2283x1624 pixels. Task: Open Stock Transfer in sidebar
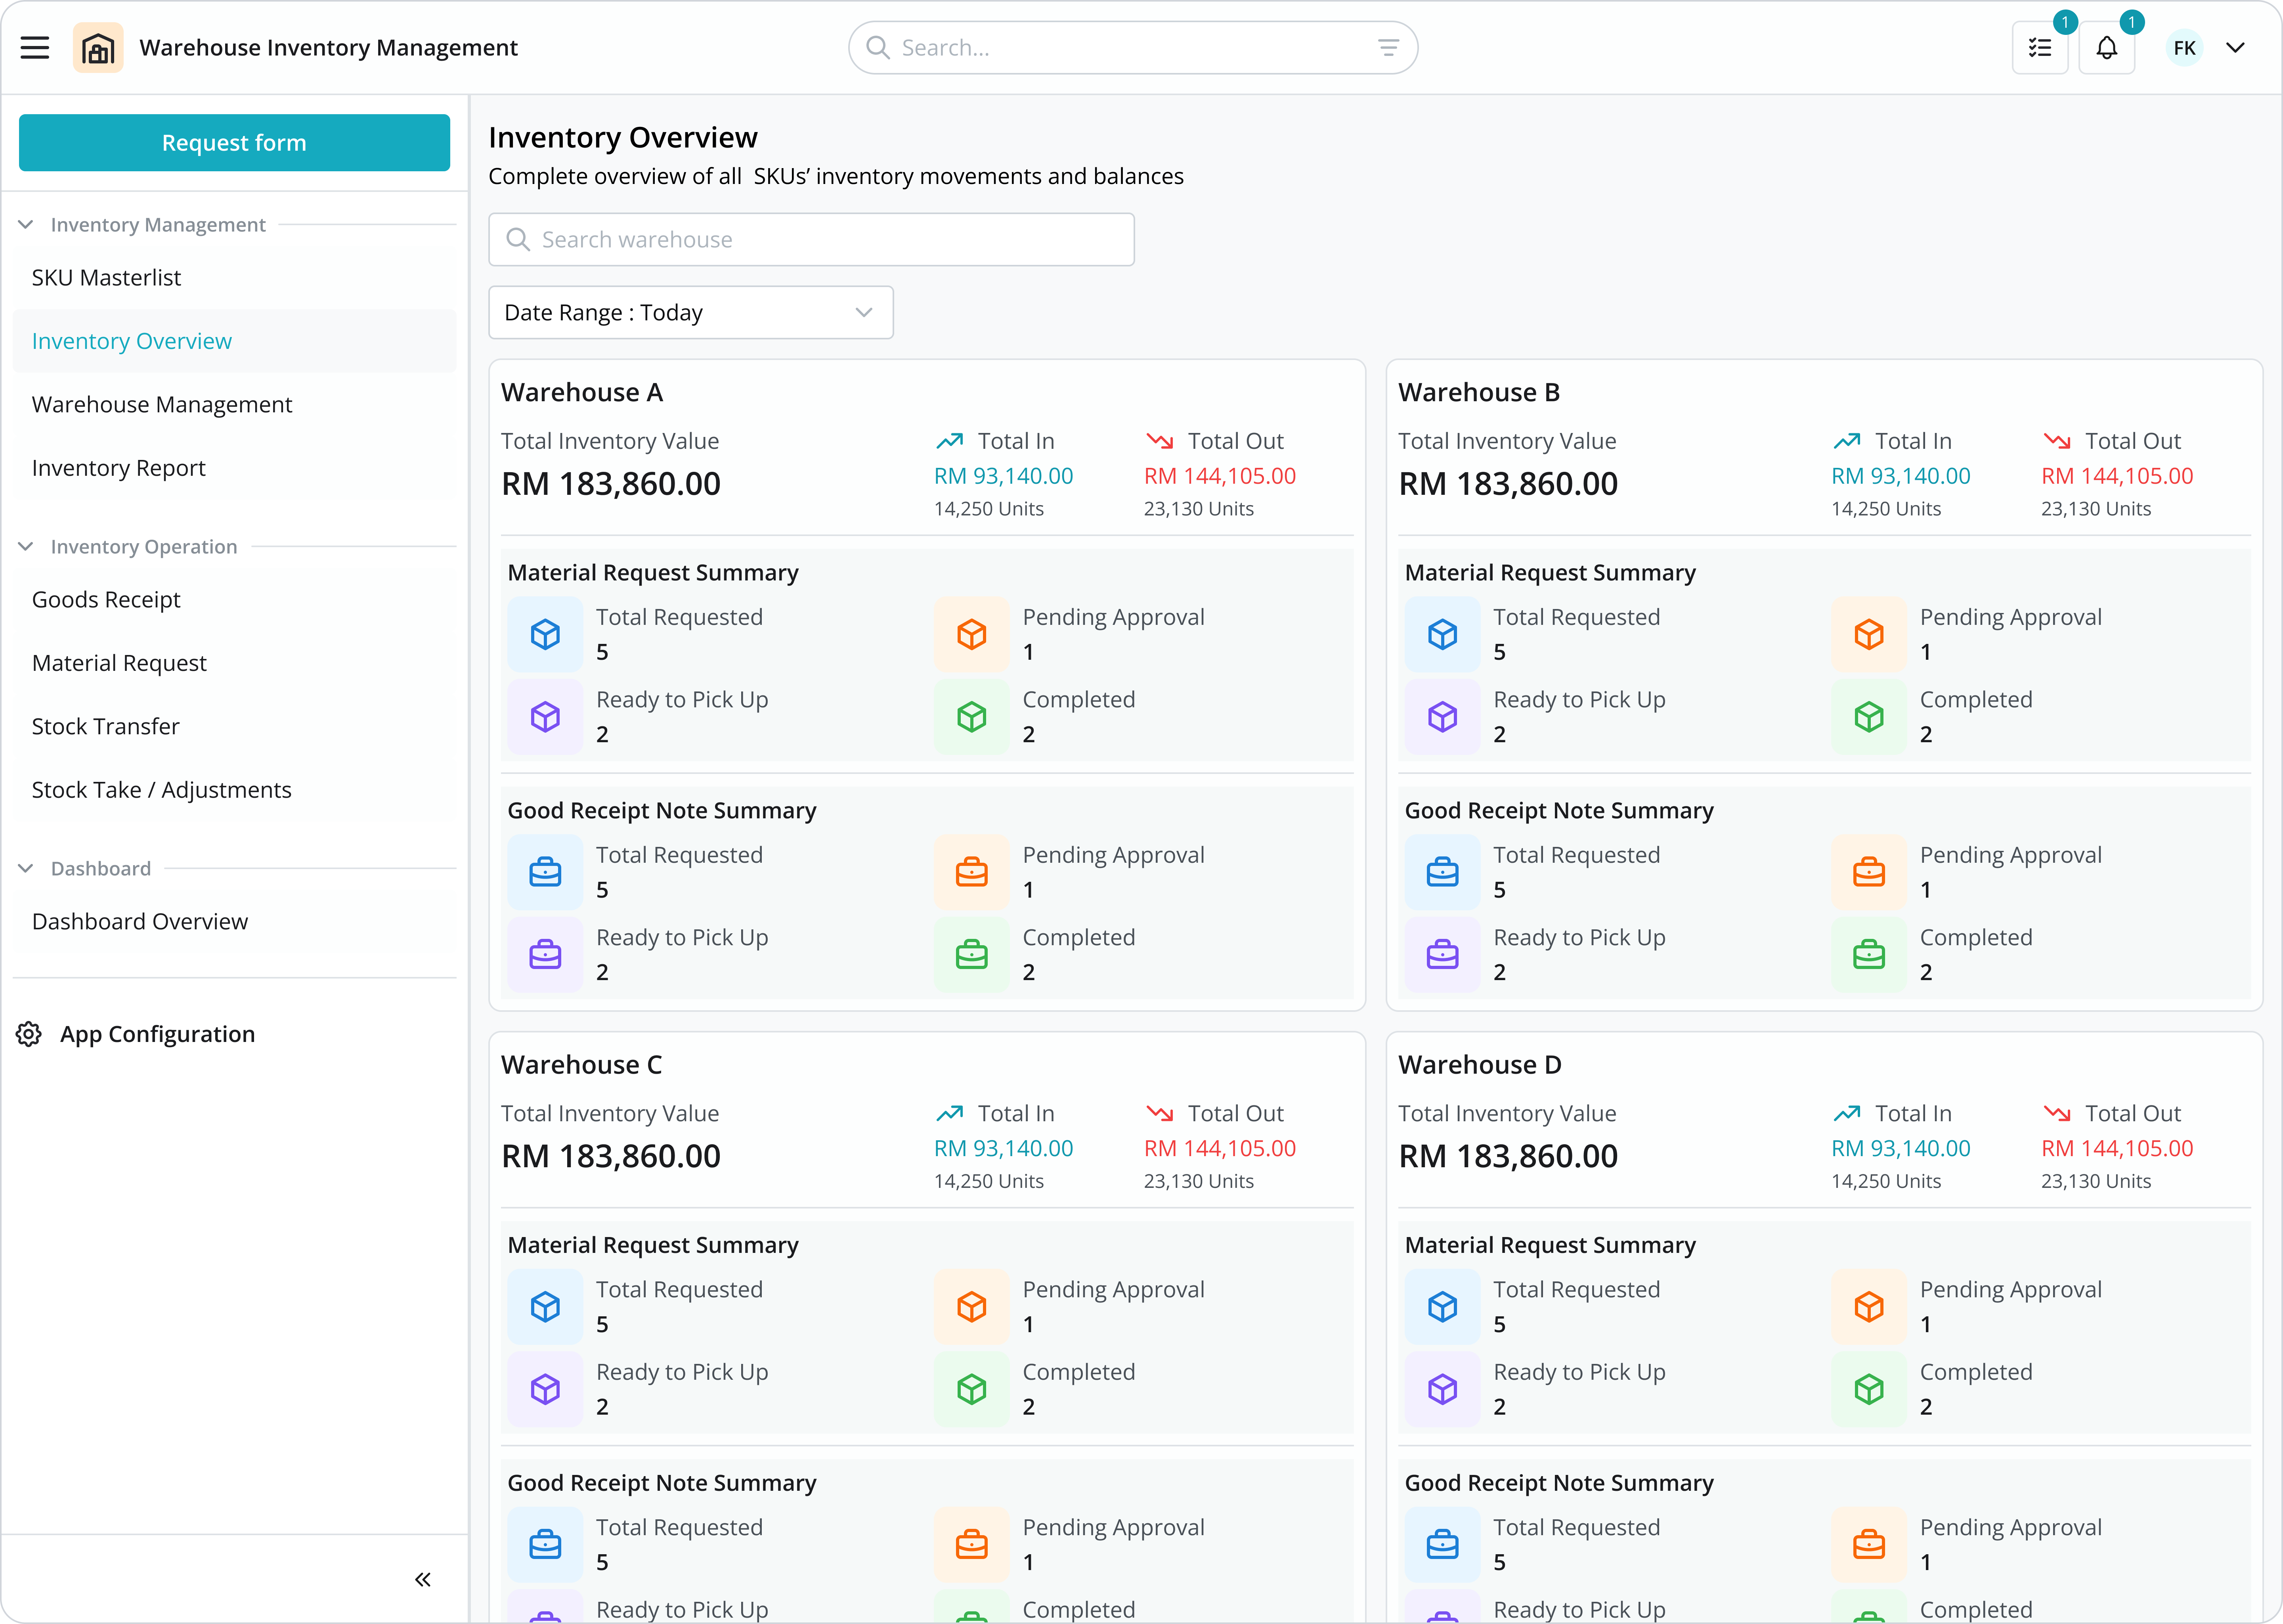pyautogui.click(x=106, y=727)
